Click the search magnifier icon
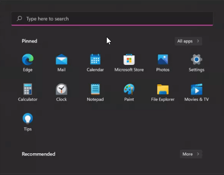 point(19,18)
